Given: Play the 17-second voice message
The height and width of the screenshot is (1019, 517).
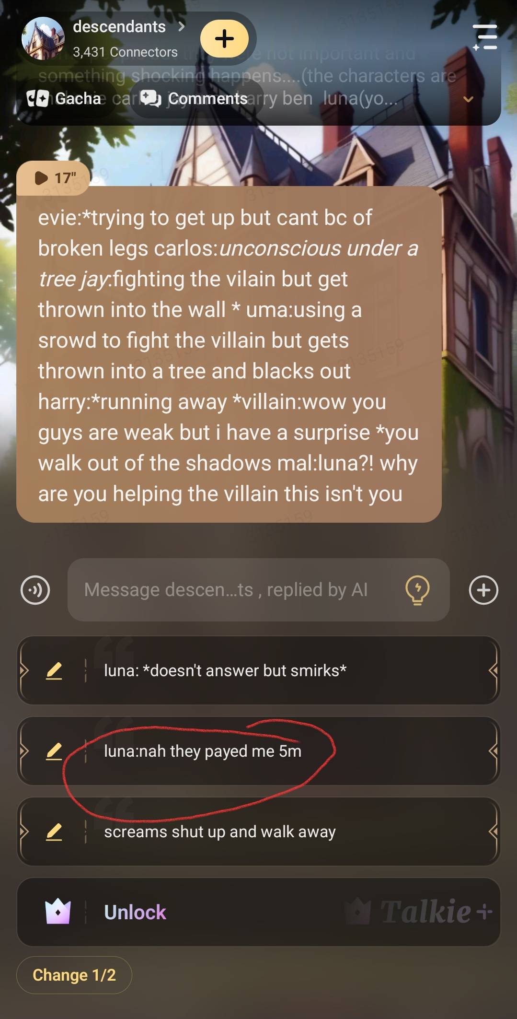Looking at the screenshot, I should pyautogui.click(x=54, y=178).
